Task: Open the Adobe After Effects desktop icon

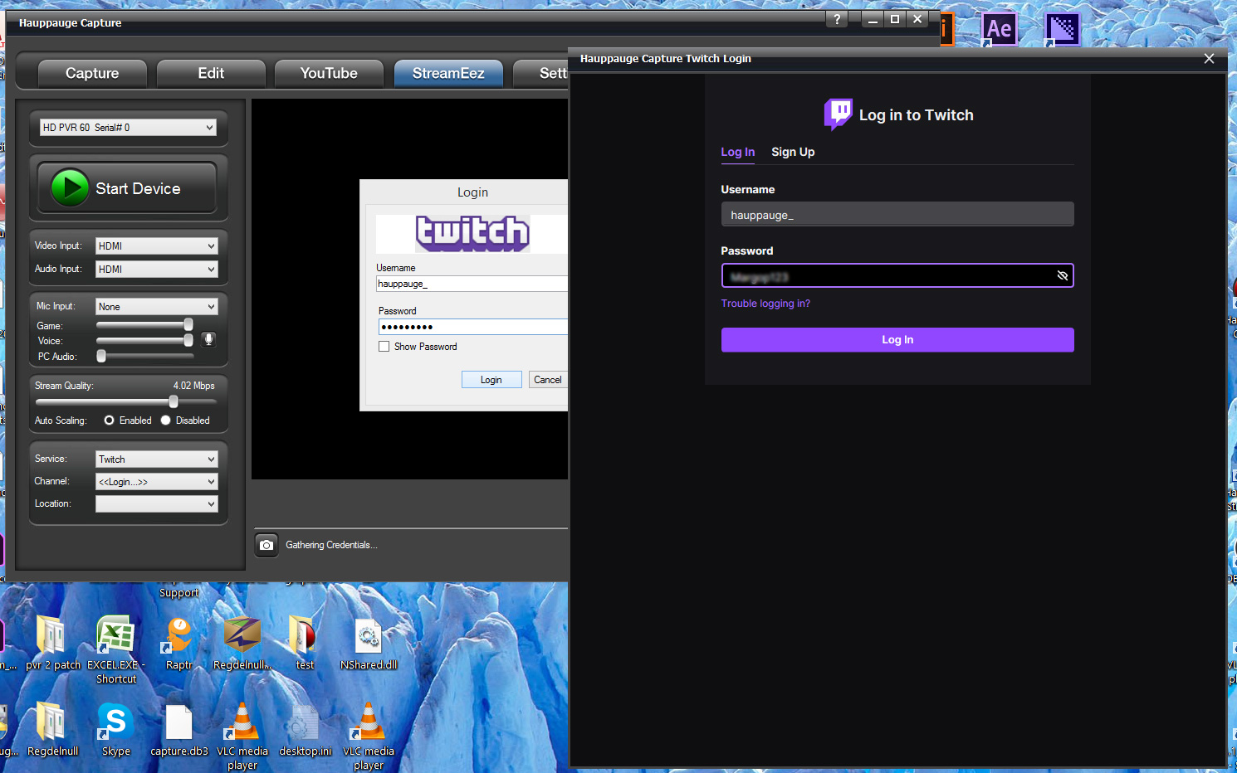Action: pos(999,29)
